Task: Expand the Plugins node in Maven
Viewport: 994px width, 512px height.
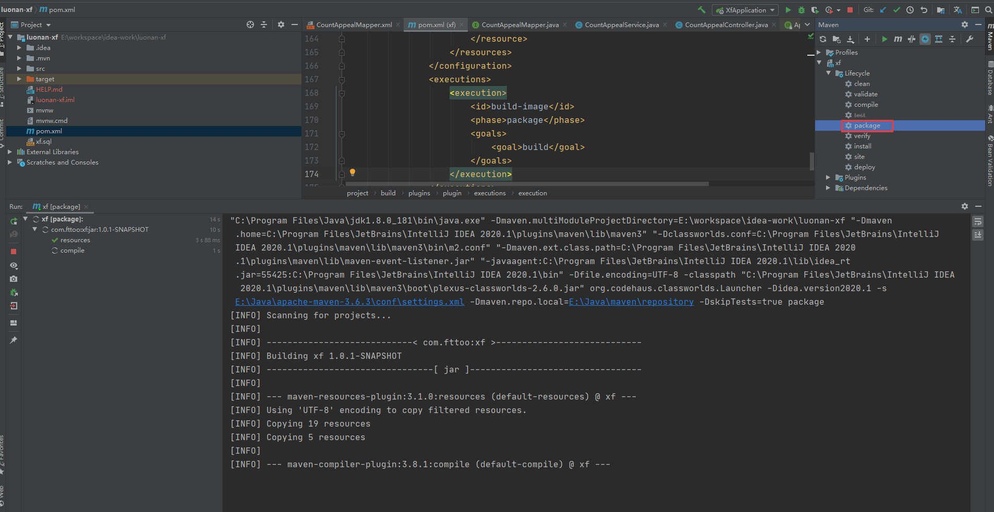Action: 828,178
